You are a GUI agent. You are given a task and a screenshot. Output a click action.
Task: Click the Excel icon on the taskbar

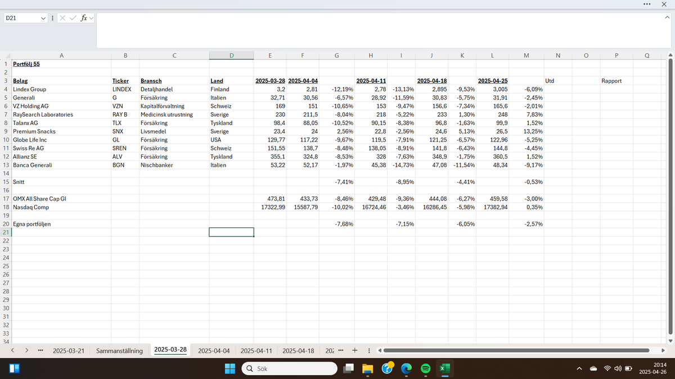pyautogui.click(x=444, y=368)
